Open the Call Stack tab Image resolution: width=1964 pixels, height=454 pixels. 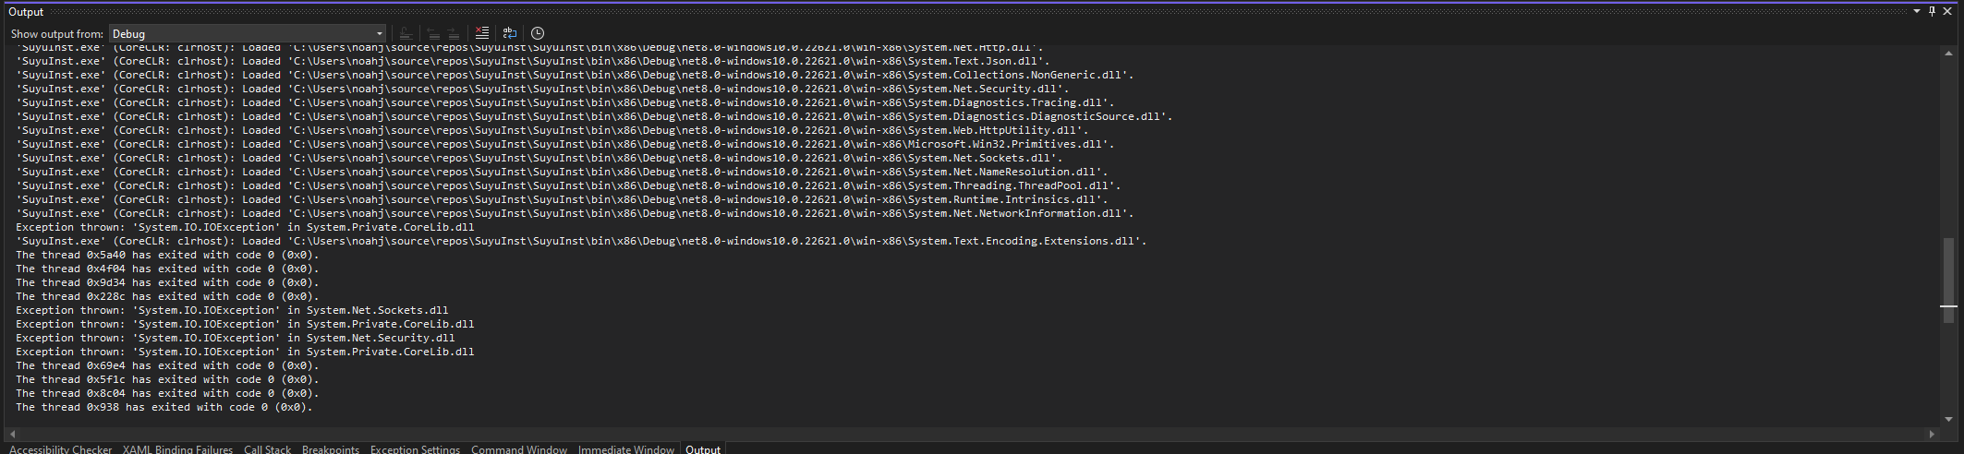click(267, 449)
